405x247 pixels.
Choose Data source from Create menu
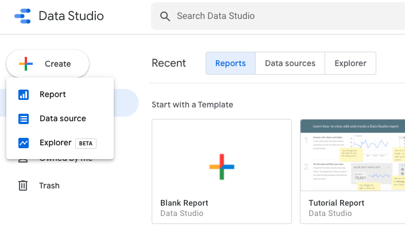63,119
